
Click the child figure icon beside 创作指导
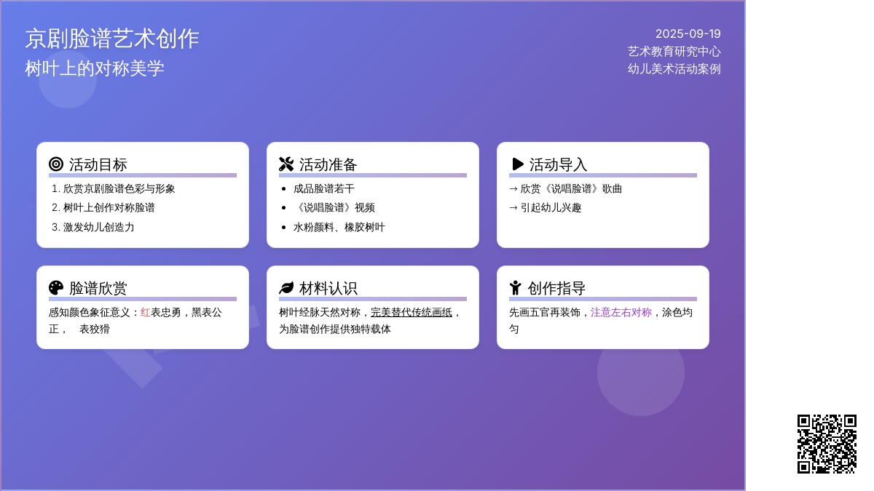pyautogui.click(x=516, y=288)
